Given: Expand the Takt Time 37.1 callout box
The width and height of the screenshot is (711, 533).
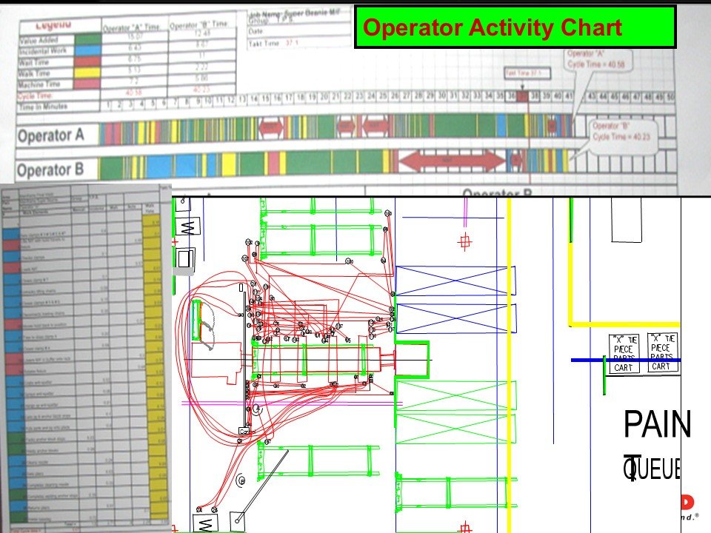Looking at the screenshot, I should [527, 72].
